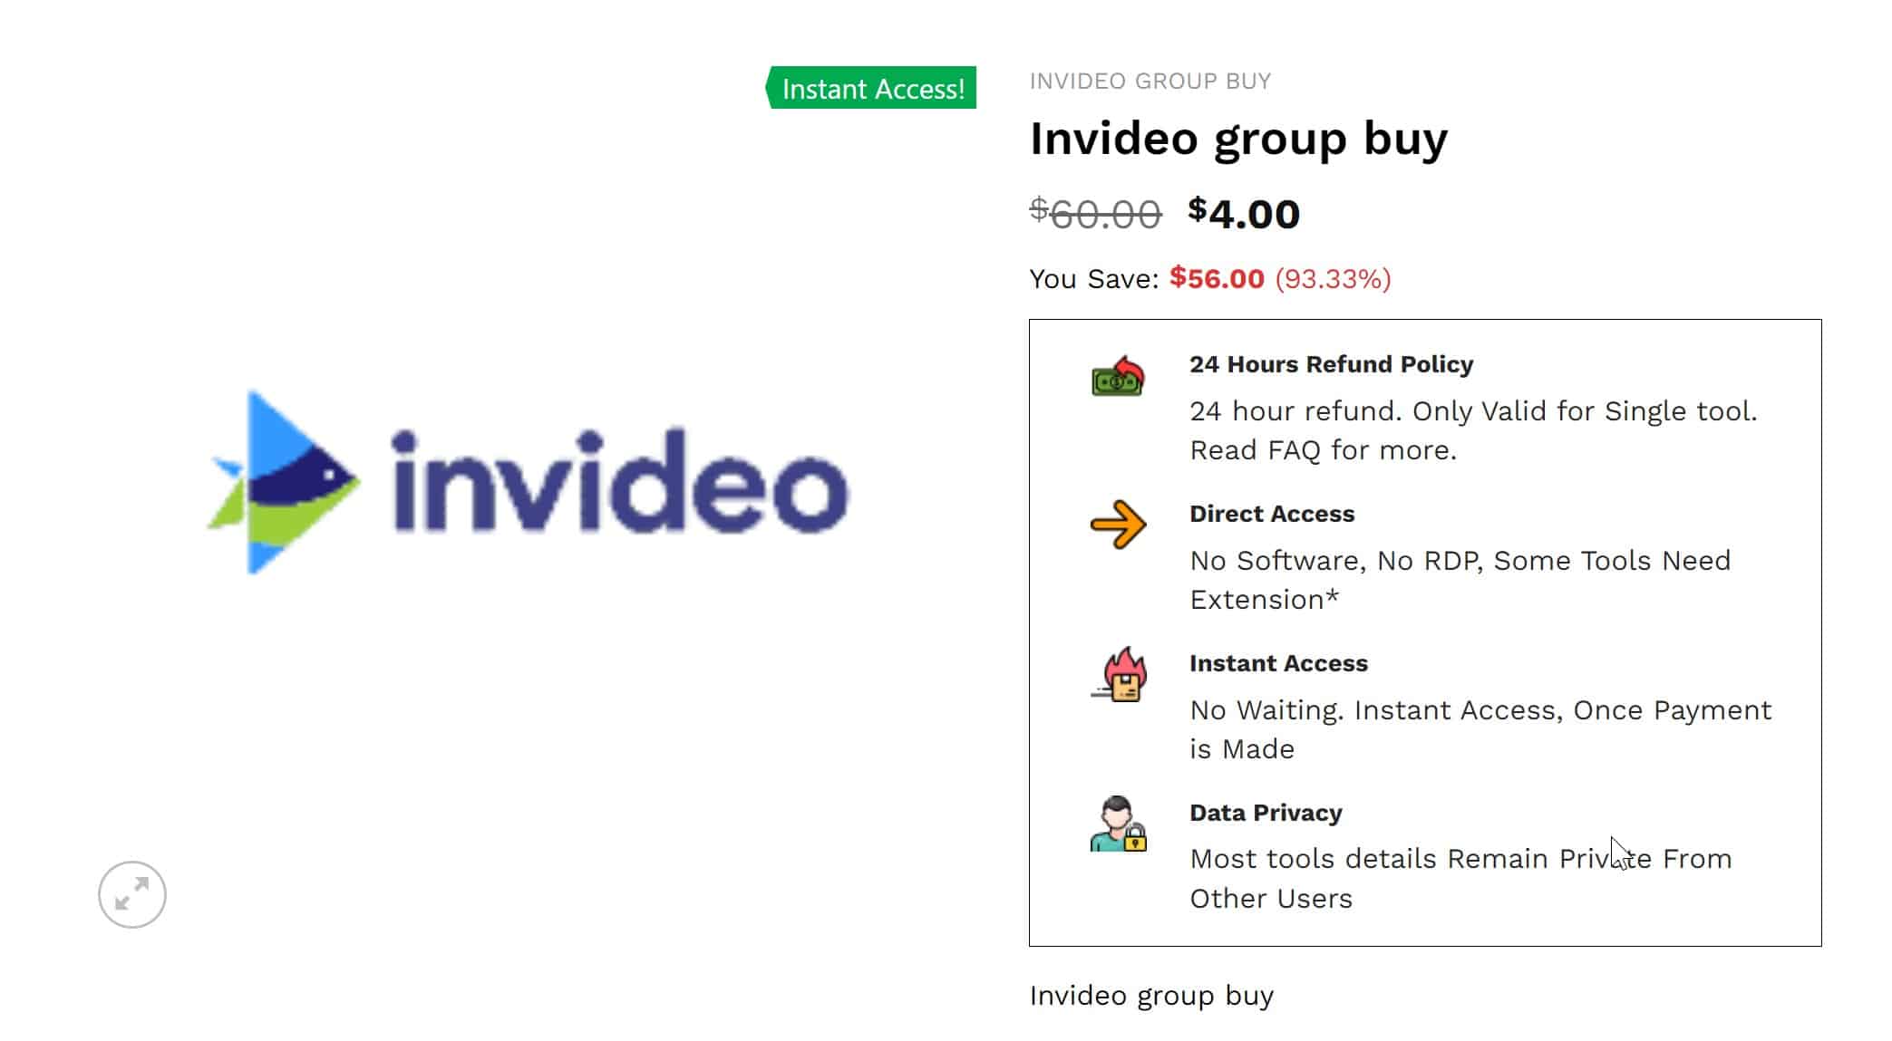Toggle the 24 hours refund policy section
This screenshot has width=1892, height=1041.
point(1332,364)
